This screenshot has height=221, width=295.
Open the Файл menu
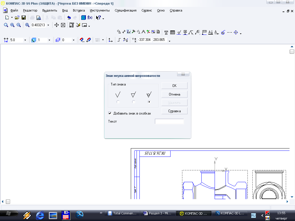[14, 11]
